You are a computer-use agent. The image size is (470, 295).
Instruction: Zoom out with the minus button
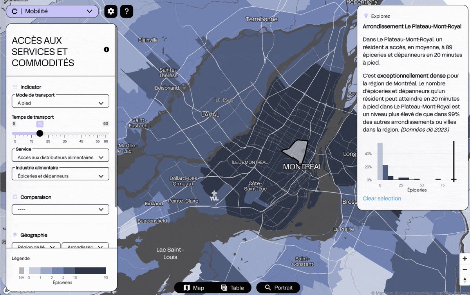[x=465, y=270]
